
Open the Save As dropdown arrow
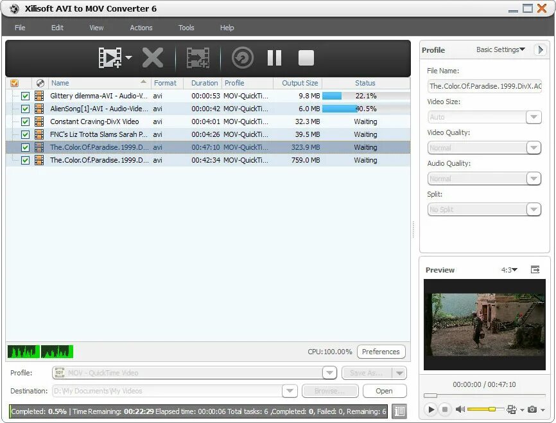(x=399, y=373)
